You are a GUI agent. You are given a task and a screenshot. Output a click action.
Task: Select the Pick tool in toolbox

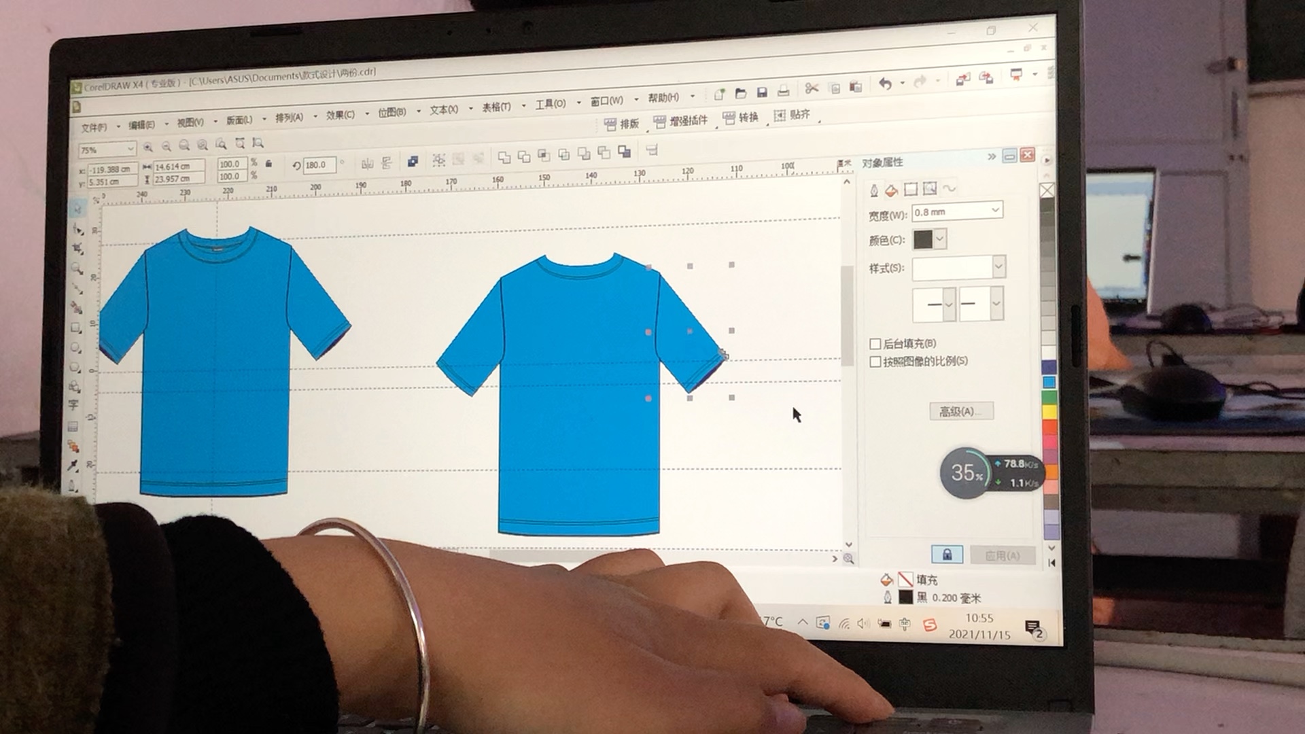click(x=78, y=209)
